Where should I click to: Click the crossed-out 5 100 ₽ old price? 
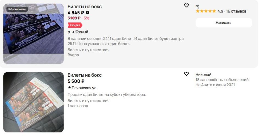(x=74, y=18)
